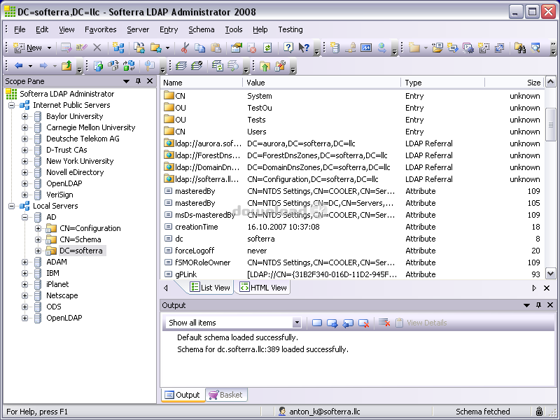
Task: Click the new group of servers icon
Action: pos(118,48)
